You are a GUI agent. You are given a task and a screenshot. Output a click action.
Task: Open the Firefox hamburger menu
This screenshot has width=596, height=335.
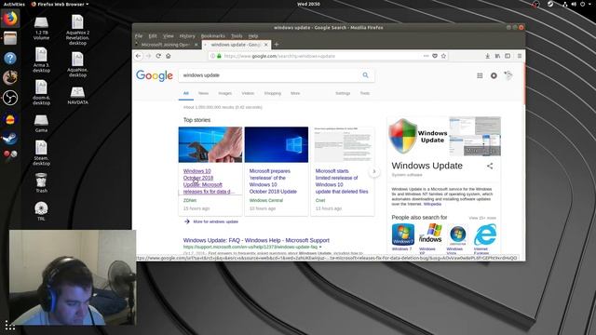520,56
